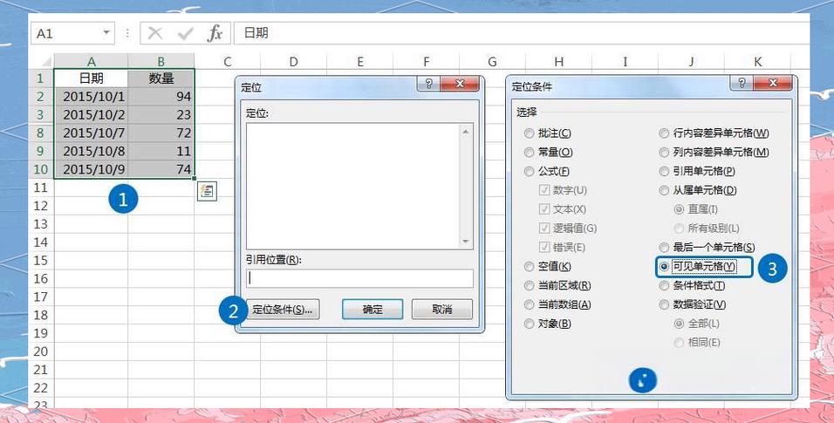Click the formula bar containing 日期
This screenshot has height=423, width=834.
click(522, 33)
